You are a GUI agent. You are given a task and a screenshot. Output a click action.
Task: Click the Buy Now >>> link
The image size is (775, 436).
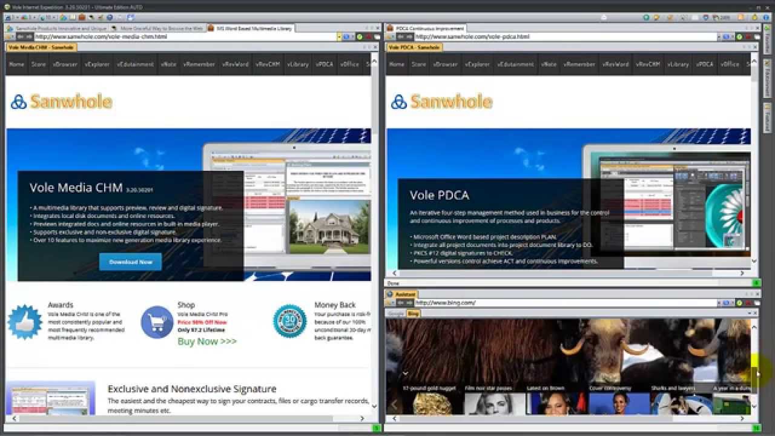(207, 342)
